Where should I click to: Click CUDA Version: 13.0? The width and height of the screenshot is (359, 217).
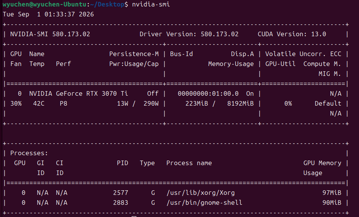[292, 34]
